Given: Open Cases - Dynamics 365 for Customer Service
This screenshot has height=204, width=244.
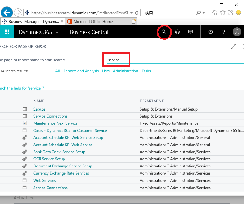Looking at the screenshot, I should (x=70, y=131).
